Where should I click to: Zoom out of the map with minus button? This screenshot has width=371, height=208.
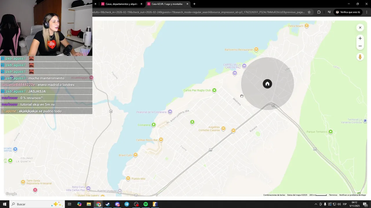(x=360, y=46)
